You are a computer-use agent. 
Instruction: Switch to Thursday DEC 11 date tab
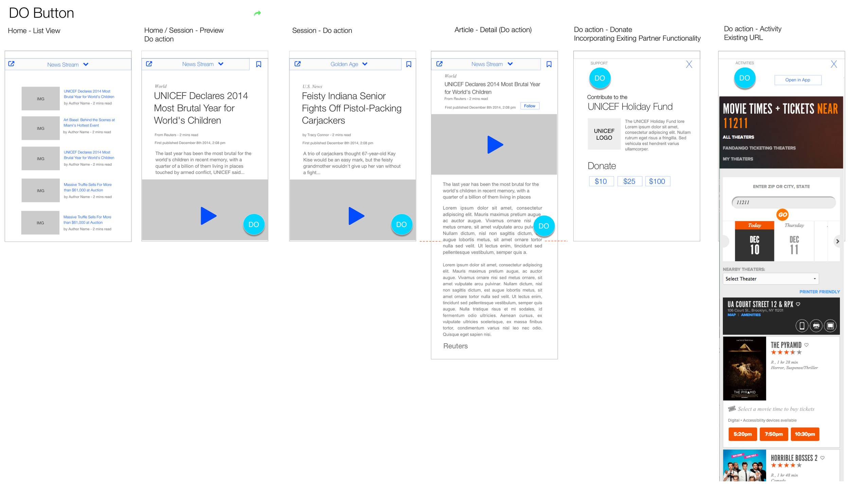[x=794, y=241]
